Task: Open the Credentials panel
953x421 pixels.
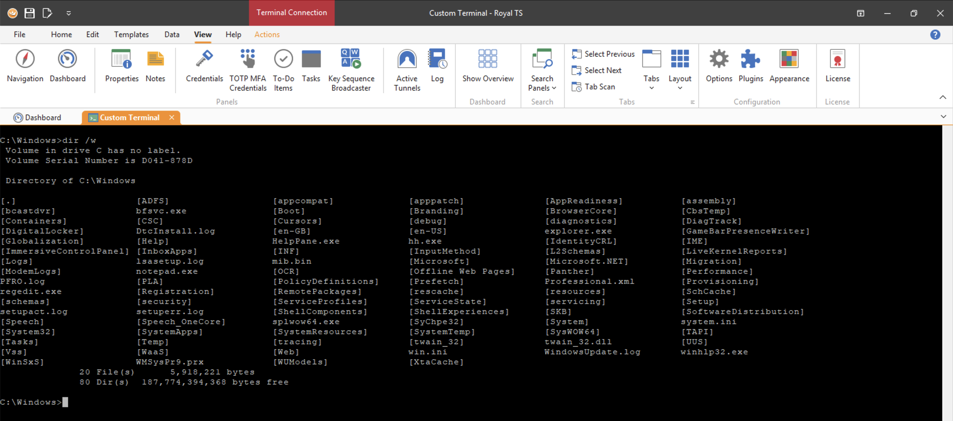Action: pos(204,66)
